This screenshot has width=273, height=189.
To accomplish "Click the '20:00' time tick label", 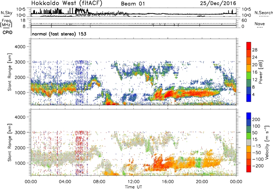I will point(202,182).
